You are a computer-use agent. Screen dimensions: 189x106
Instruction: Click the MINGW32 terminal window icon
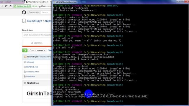click(54, 2)
